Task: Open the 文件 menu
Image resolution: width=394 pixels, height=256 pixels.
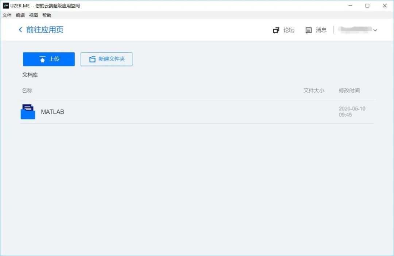Action: click(7, 15)
